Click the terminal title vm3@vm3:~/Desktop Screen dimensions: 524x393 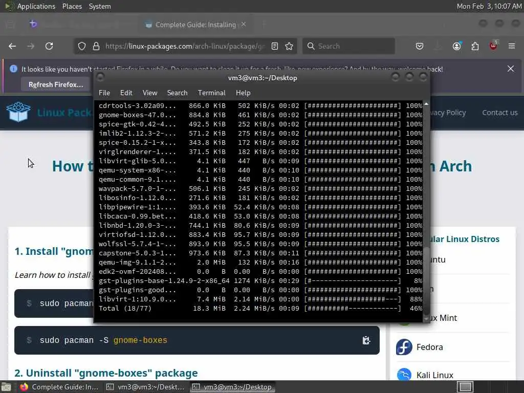[263, 78]
